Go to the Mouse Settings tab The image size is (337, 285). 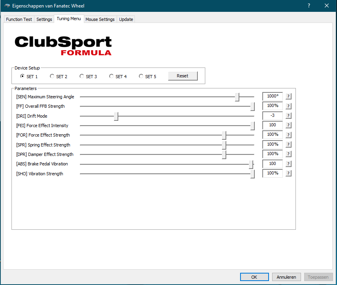click(100, 19)
